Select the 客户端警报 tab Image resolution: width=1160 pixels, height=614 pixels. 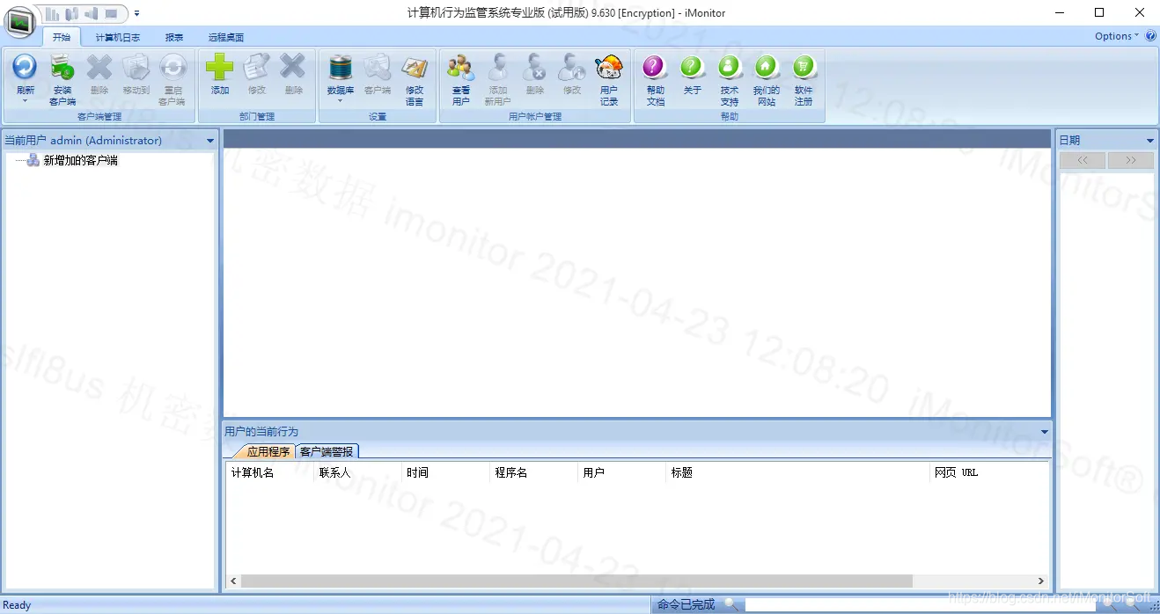point(327,451)
